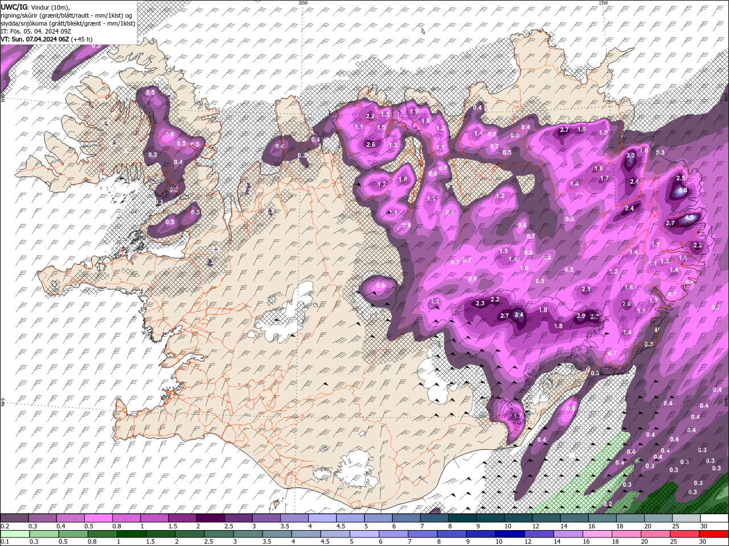Click the '30' label in the upper legend row
The height and width of the screenshot is (546, 729).
pyautogui.click(x=704, y=526)
